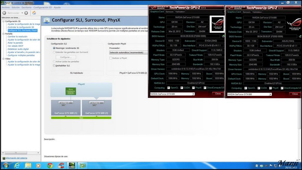Switch to Sensors tab in ASUS GPU-Z window
Viewport: 302px width, 170px height.
247,12
